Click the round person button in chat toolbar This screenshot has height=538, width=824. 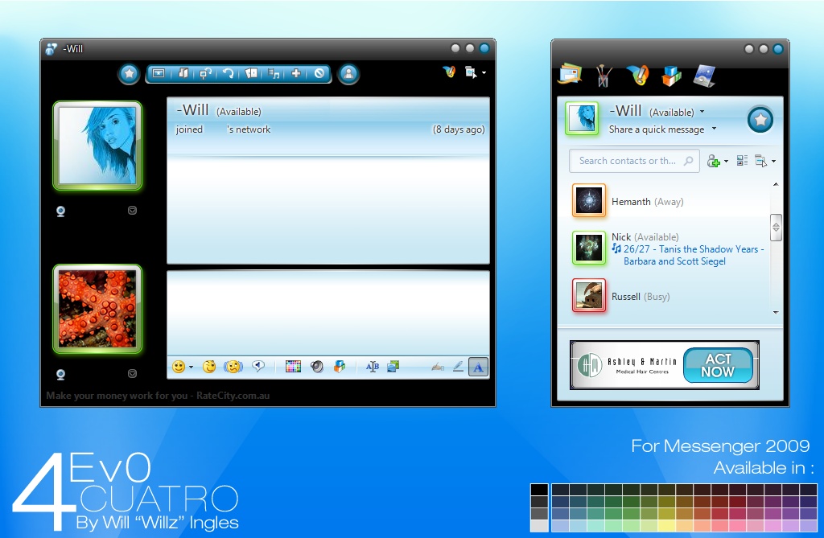[348, 73]
